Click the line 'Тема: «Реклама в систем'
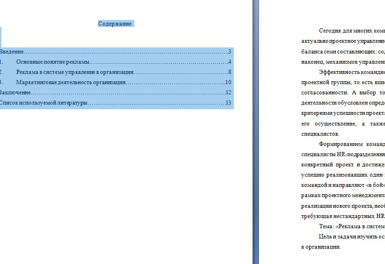Image resolution: width=385 pixels, height=264 pixels. (x=352, y=226)
